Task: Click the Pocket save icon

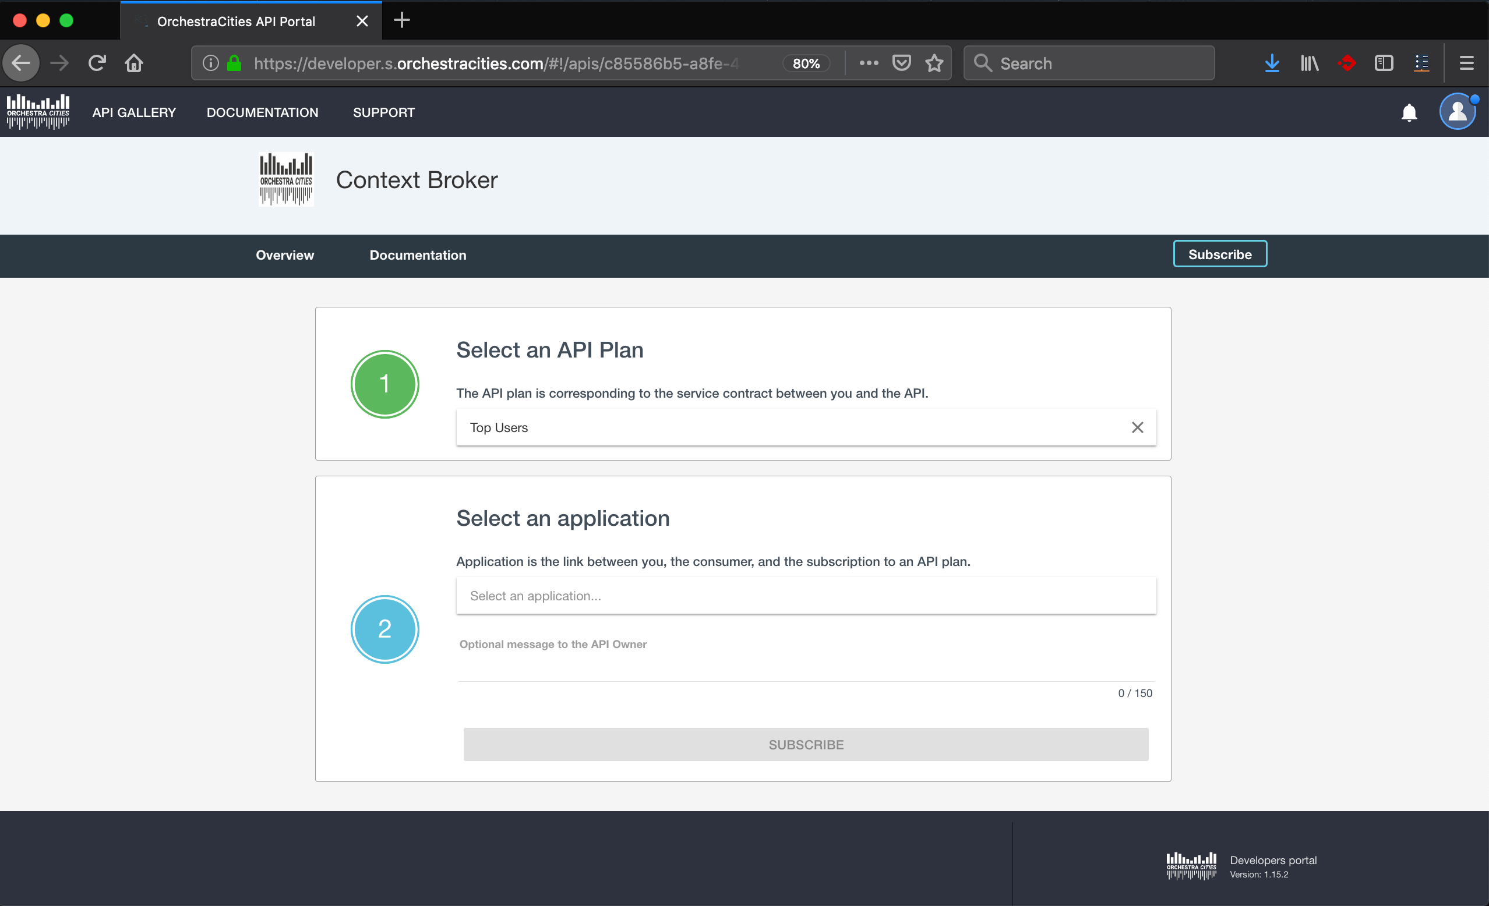Action: [901, 63]
